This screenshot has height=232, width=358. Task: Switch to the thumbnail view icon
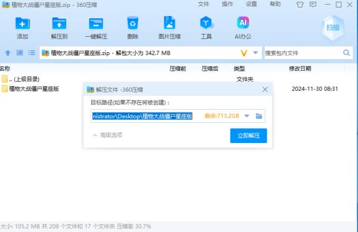[20, 53]
